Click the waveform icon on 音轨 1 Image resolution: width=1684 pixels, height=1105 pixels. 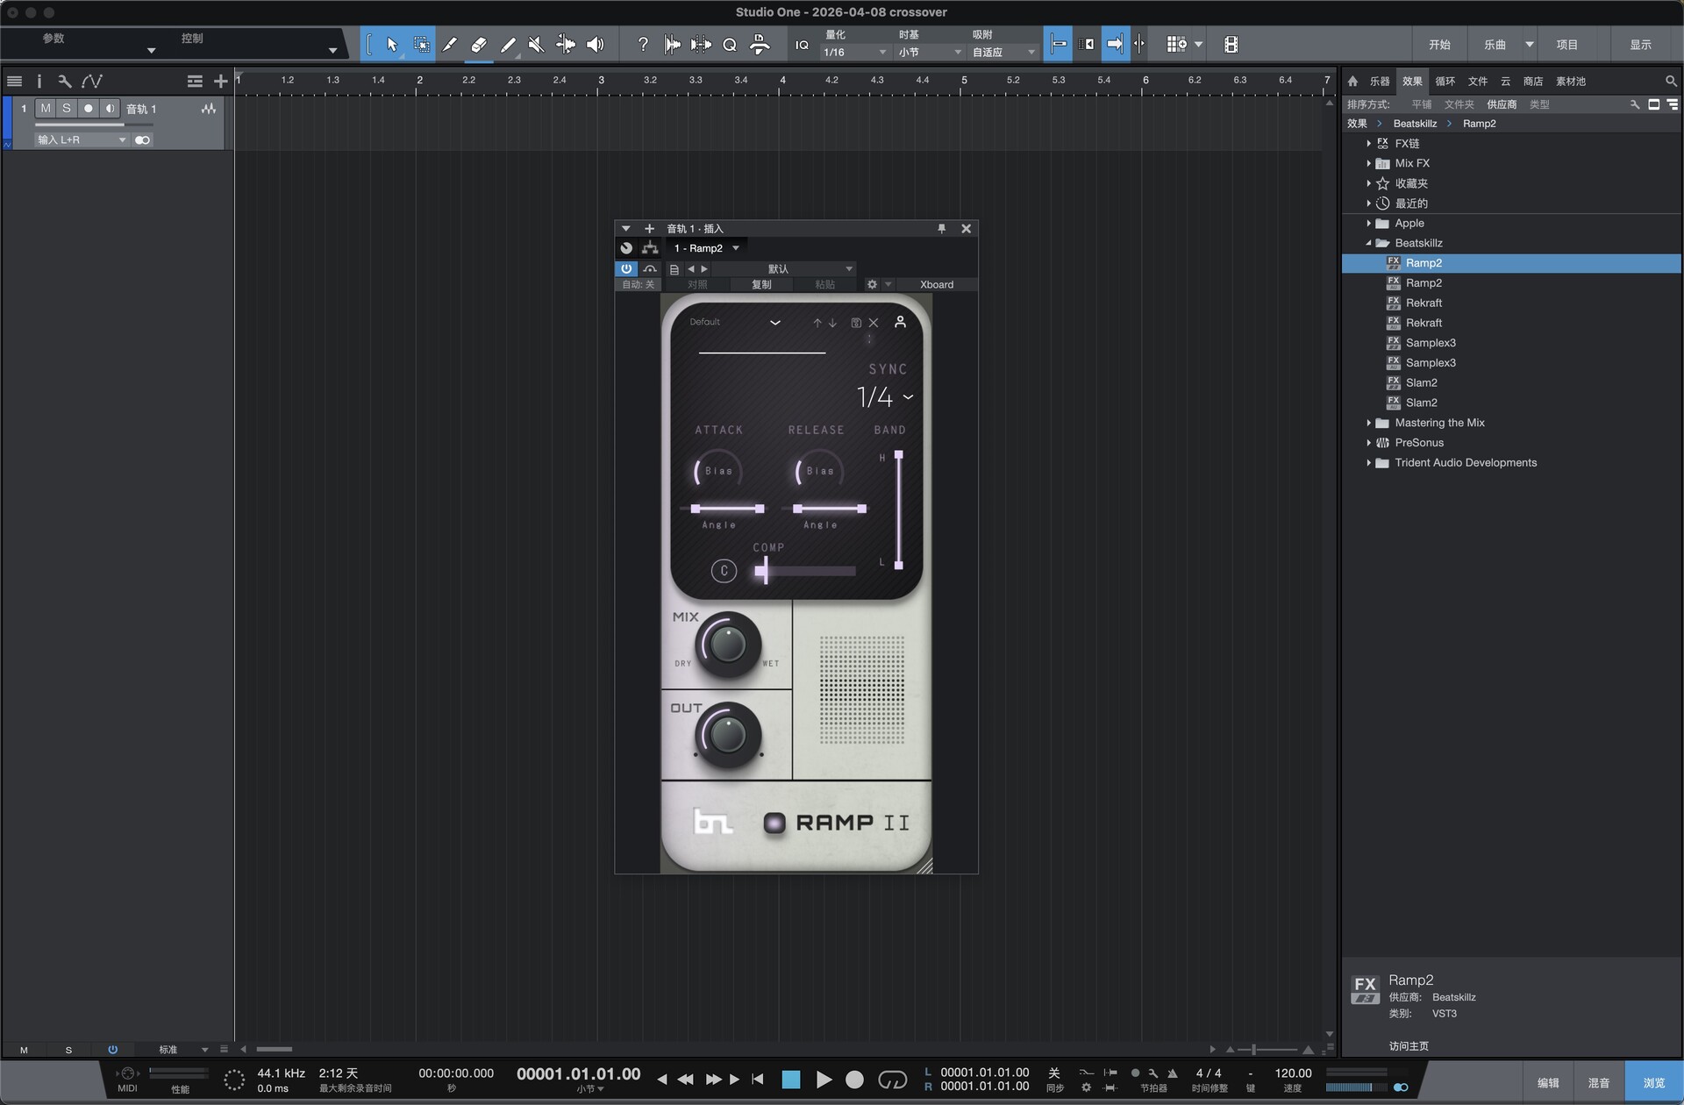208,109
